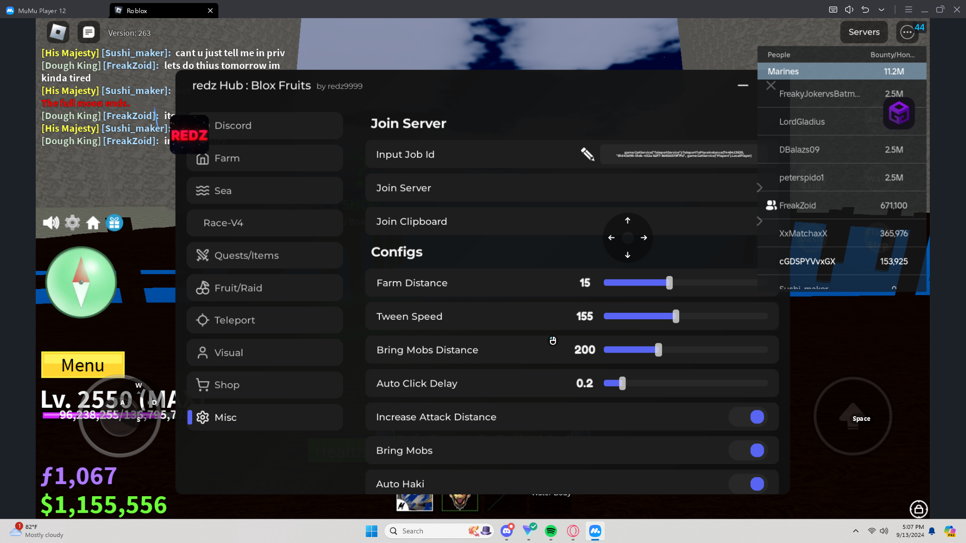
Task: Open Discord from the Windows taskbar
Action: 507,531
